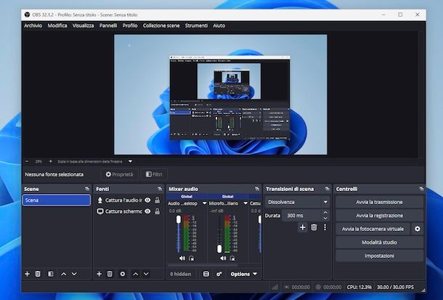This screenshot has height=300, width=443.
Task: Undock the Controlli panel via its float icon
Action: pos(421,189)
